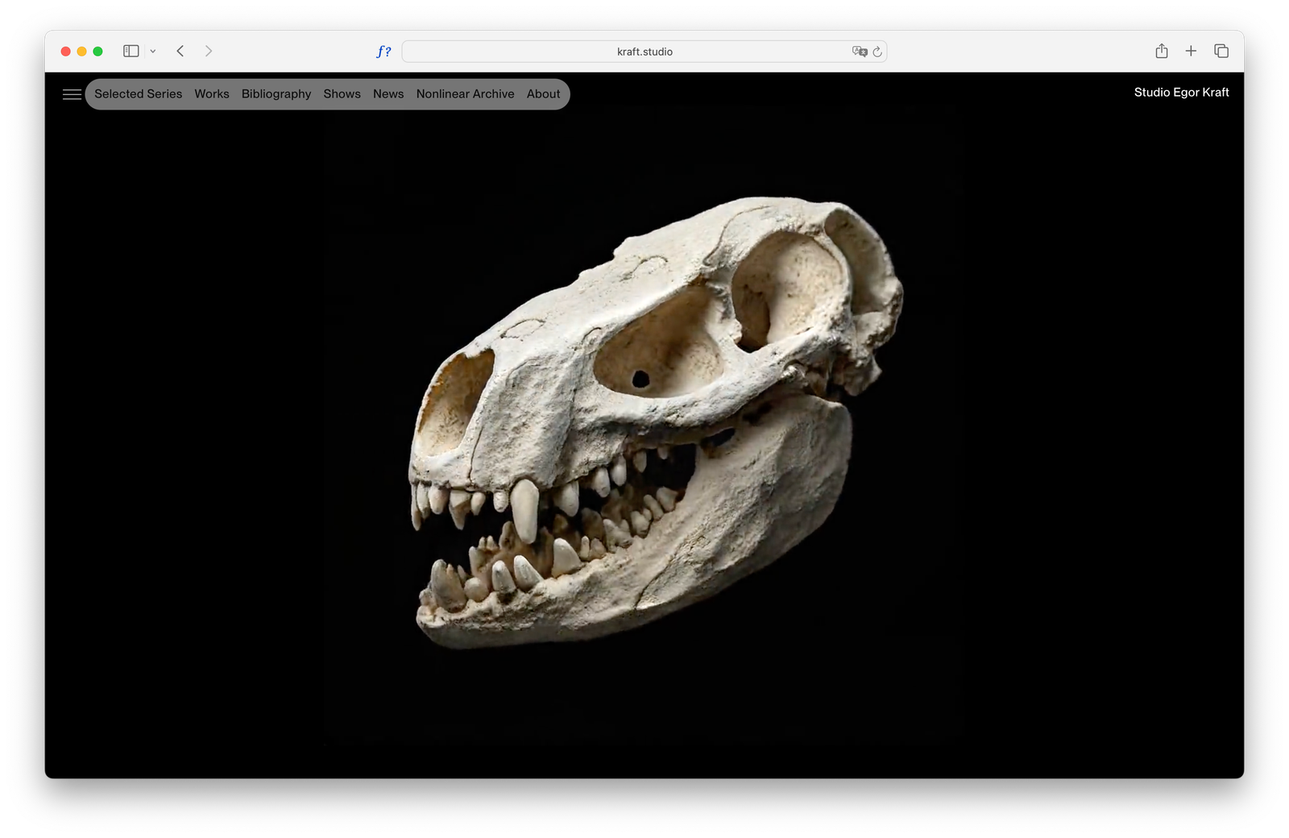Click the translate page icon

click(x=859, y=52)
